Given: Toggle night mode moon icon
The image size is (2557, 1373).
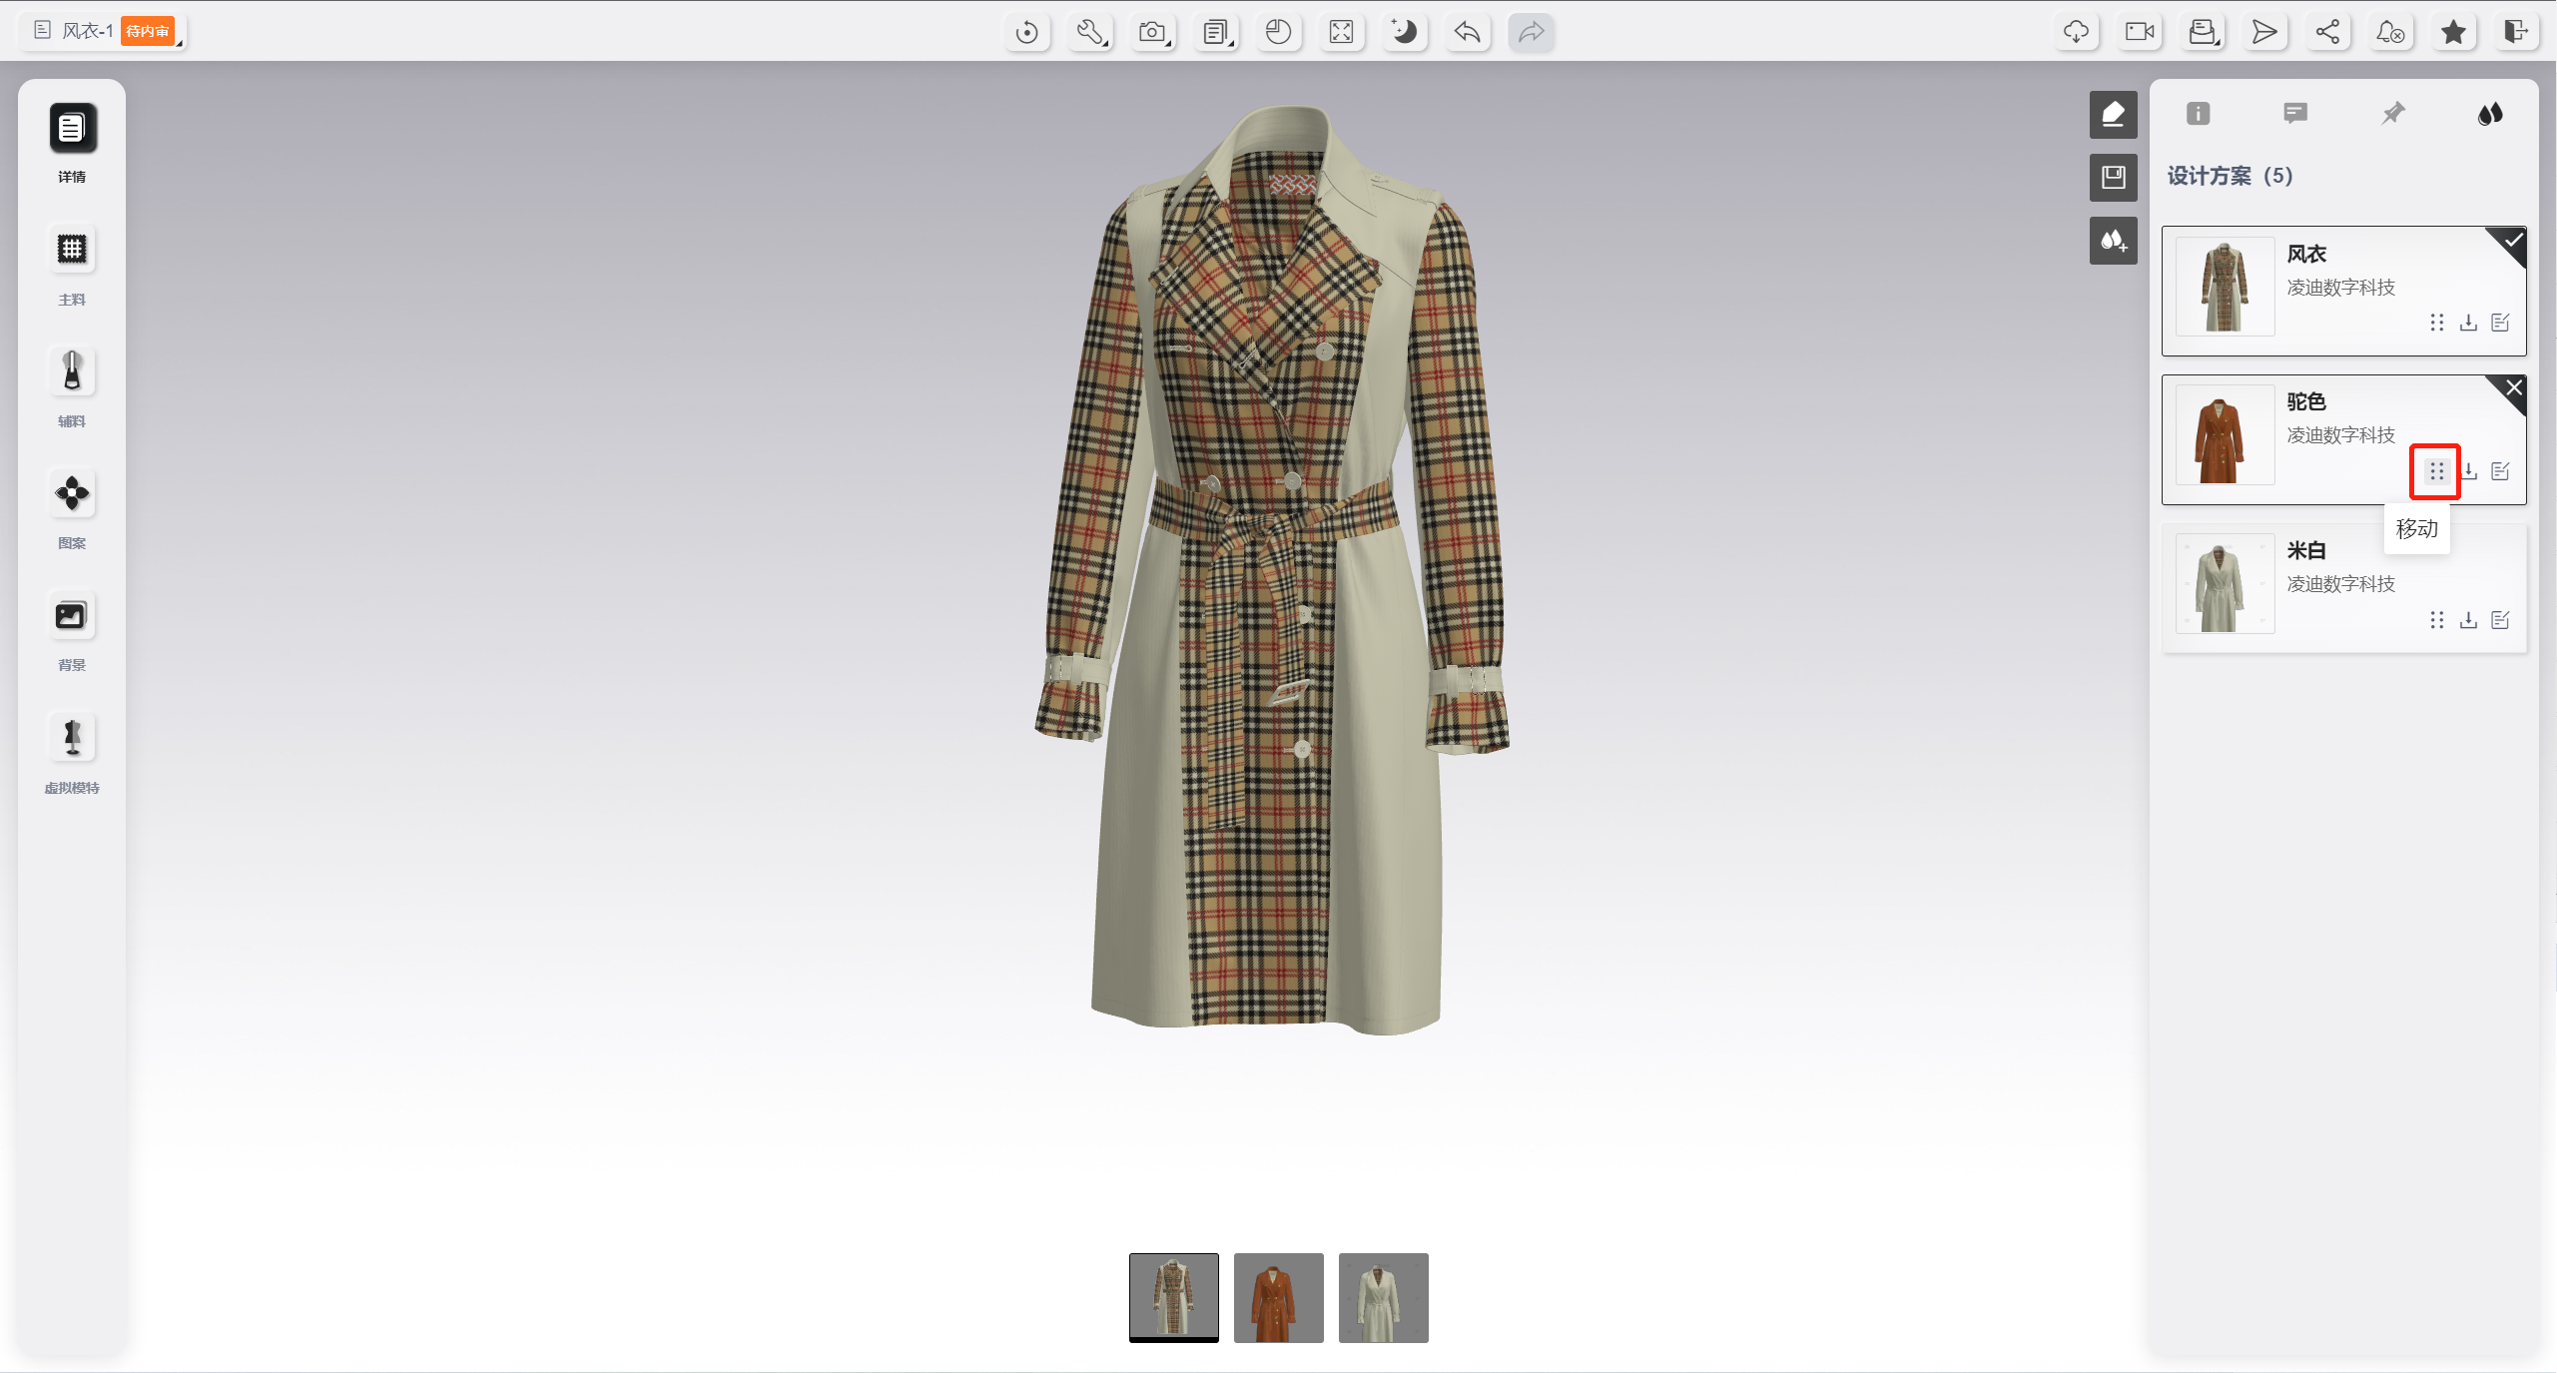Looking at the screenshot, I should [1404, 32].
